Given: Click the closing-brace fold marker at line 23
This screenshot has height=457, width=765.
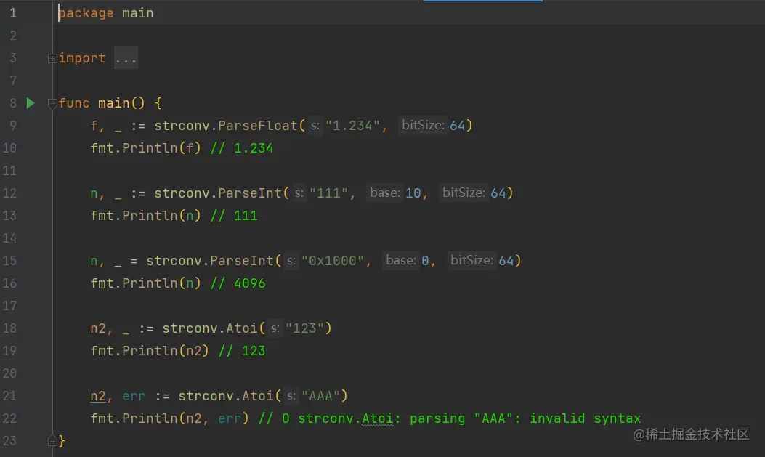Looking at the screenshot, I should tap(52, 441).
